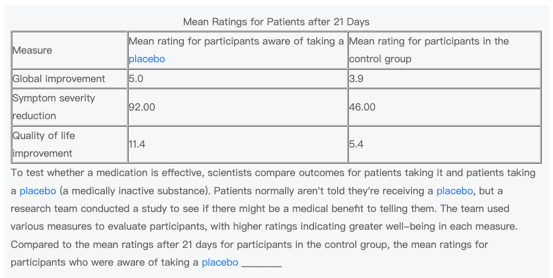553x278 pixels.
Task: Click 'Mean rating for participants aware' header text
Action: [x=236, y=41]
